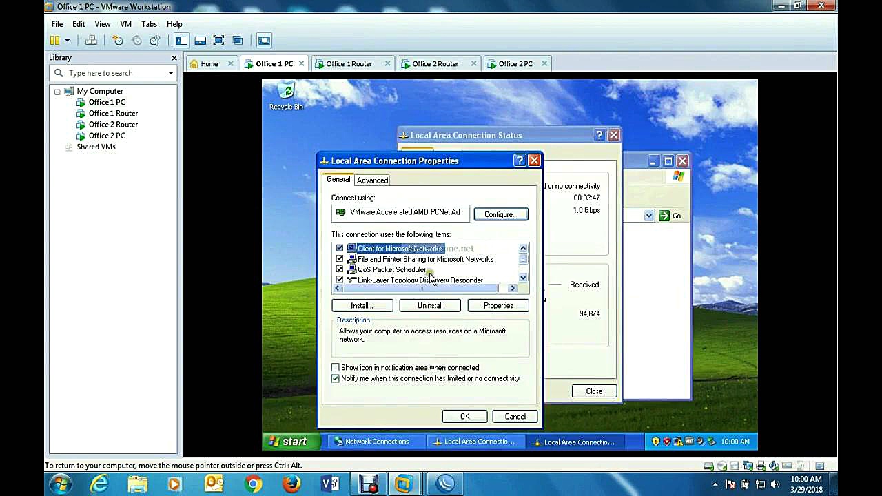
Task: Switch to the Office 1 Router tab
Action: [x=349, y=64]
